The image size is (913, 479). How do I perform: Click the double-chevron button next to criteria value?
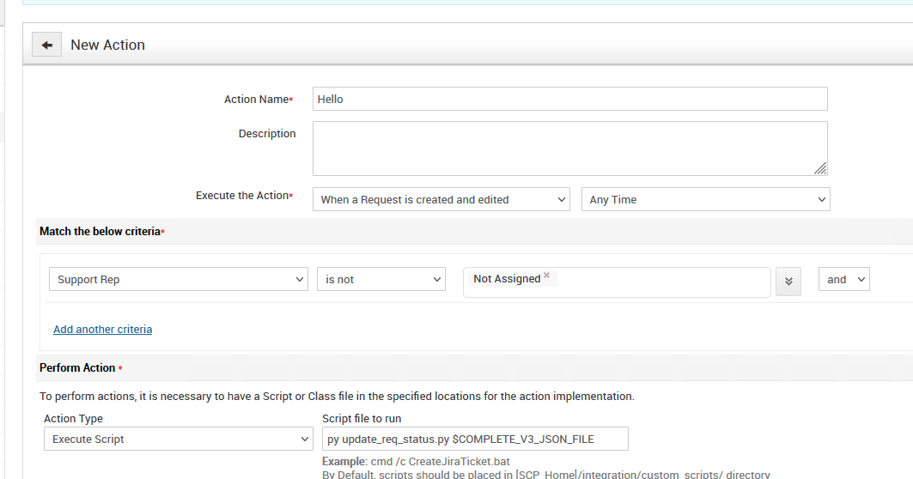(x=788, y=281)
